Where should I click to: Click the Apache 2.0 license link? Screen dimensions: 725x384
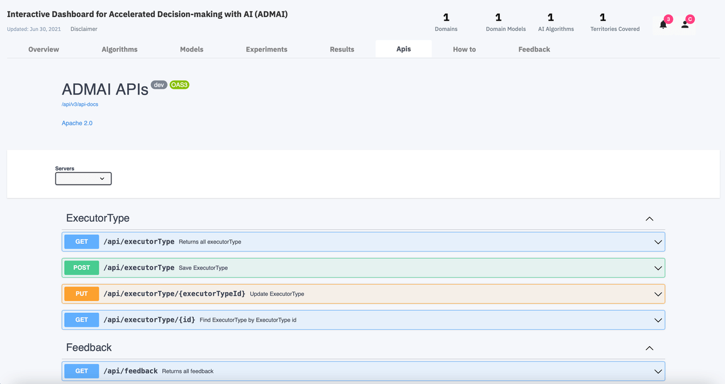77,123
